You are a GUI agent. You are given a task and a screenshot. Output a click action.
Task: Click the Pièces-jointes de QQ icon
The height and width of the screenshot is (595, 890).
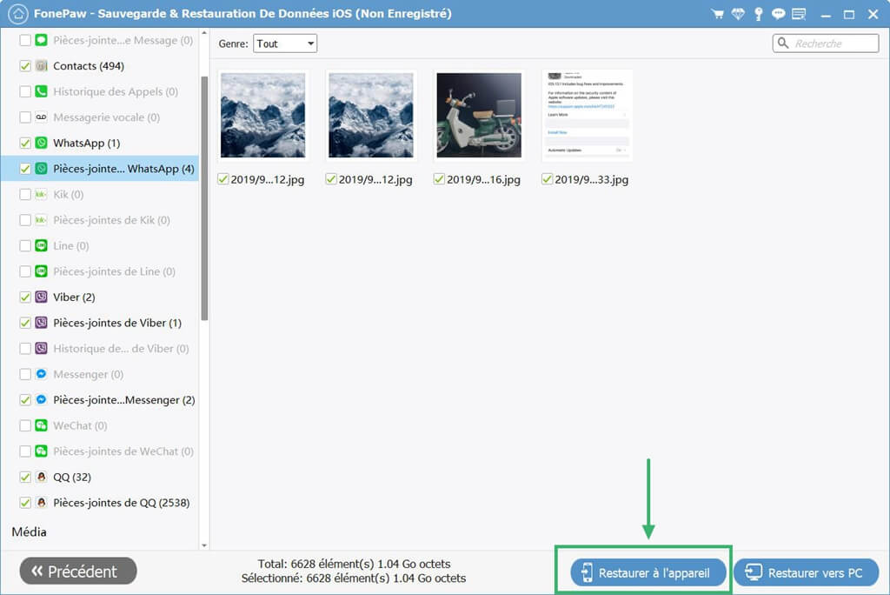[x=42, y=503]
